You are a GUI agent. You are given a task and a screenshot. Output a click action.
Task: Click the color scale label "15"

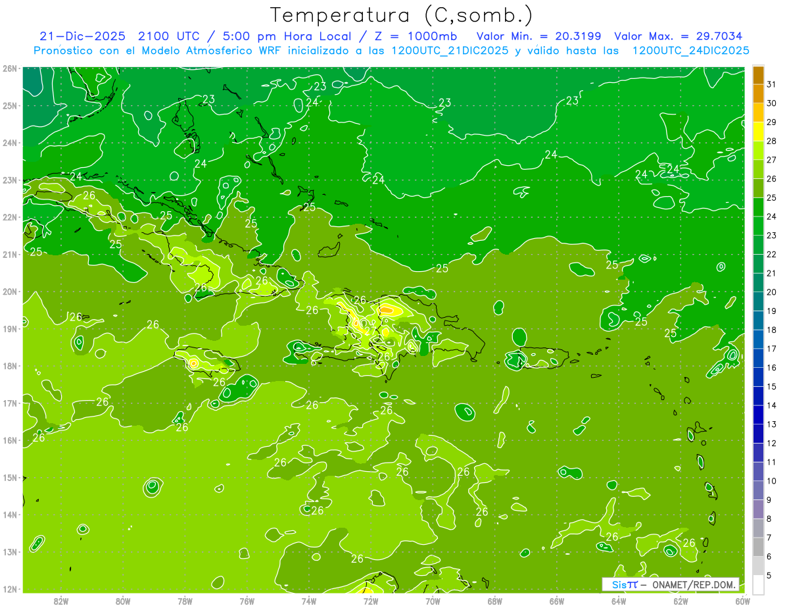772,386
